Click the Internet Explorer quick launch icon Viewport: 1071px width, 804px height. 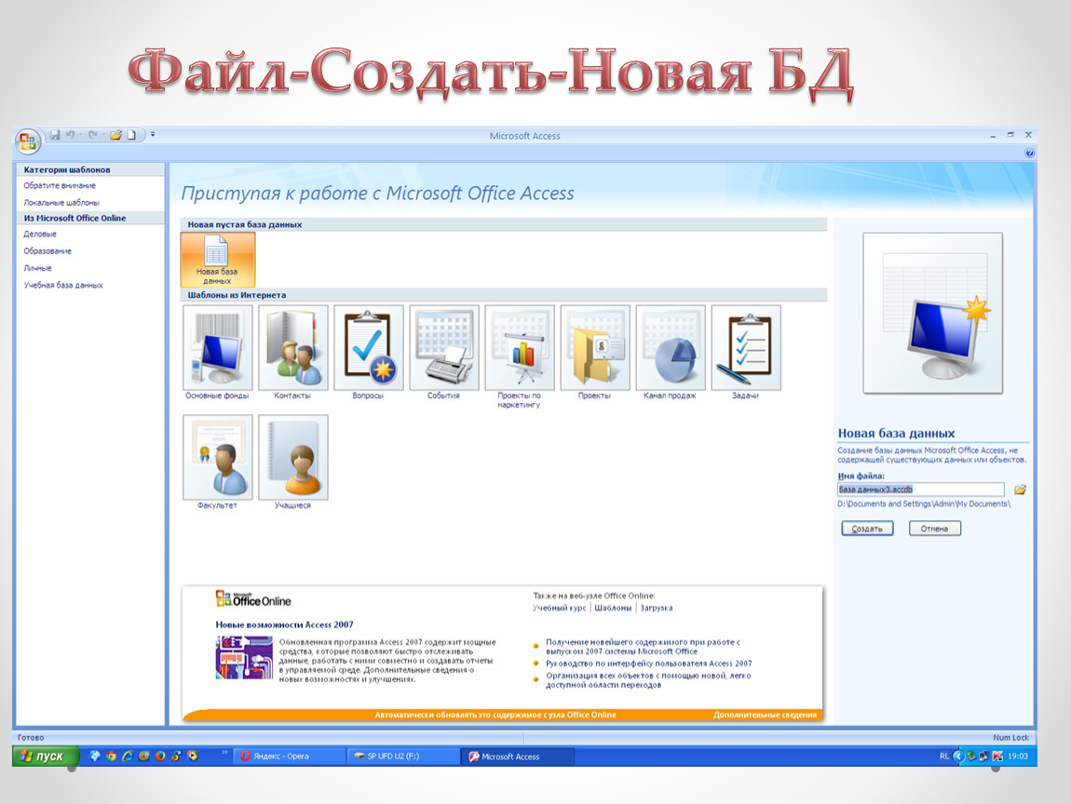pos(127,757)
